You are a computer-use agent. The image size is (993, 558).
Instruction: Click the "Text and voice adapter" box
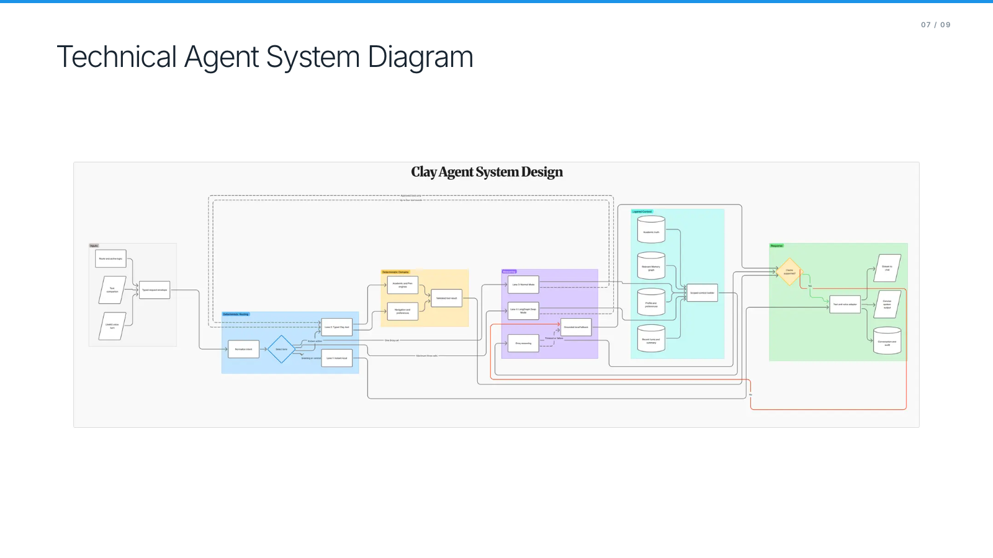[x=845, y=304]
